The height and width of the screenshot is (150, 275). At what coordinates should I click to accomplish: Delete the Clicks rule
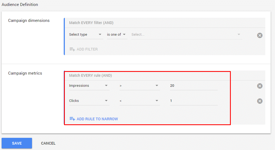[260, 101]
